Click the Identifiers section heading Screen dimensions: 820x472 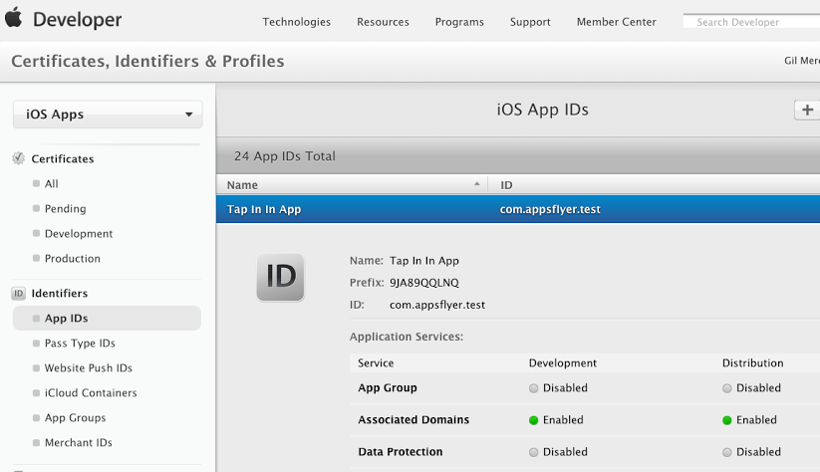tap(59, 293)
